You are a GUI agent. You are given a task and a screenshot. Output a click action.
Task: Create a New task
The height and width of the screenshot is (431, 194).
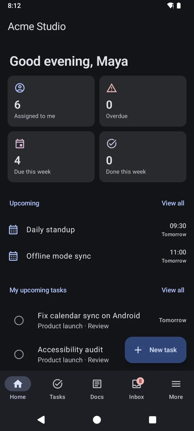[156, 350]
